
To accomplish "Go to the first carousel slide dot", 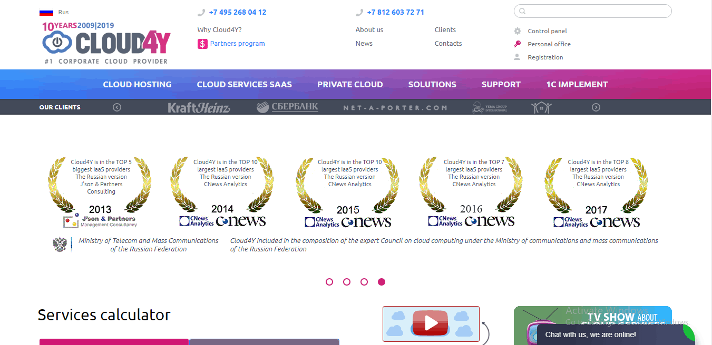I will (329, 282).
